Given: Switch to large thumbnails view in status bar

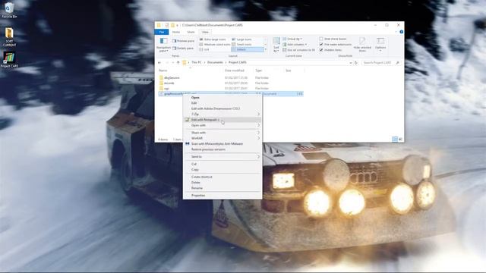Looking at the screenshot, I should [400, 140].
